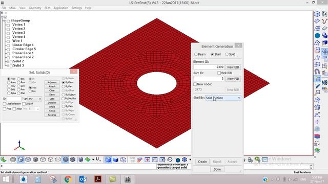328x184 pixels.
Task: Click the New EID button
Action: pyautogui.click(x=233, y=67)
